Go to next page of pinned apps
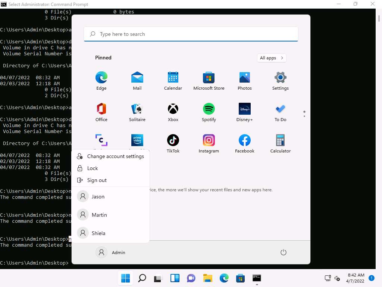382x287 pixels. pyautogui.click(x=304, y=116)
